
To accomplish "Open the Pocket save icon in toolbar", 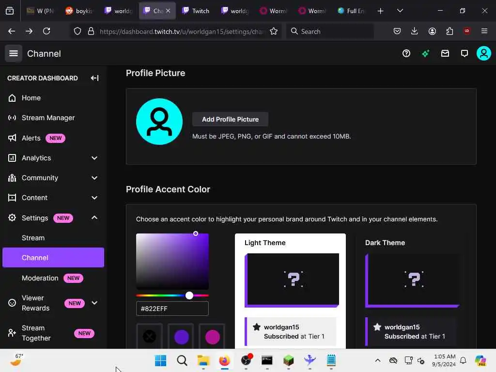I will click(397, 31).
